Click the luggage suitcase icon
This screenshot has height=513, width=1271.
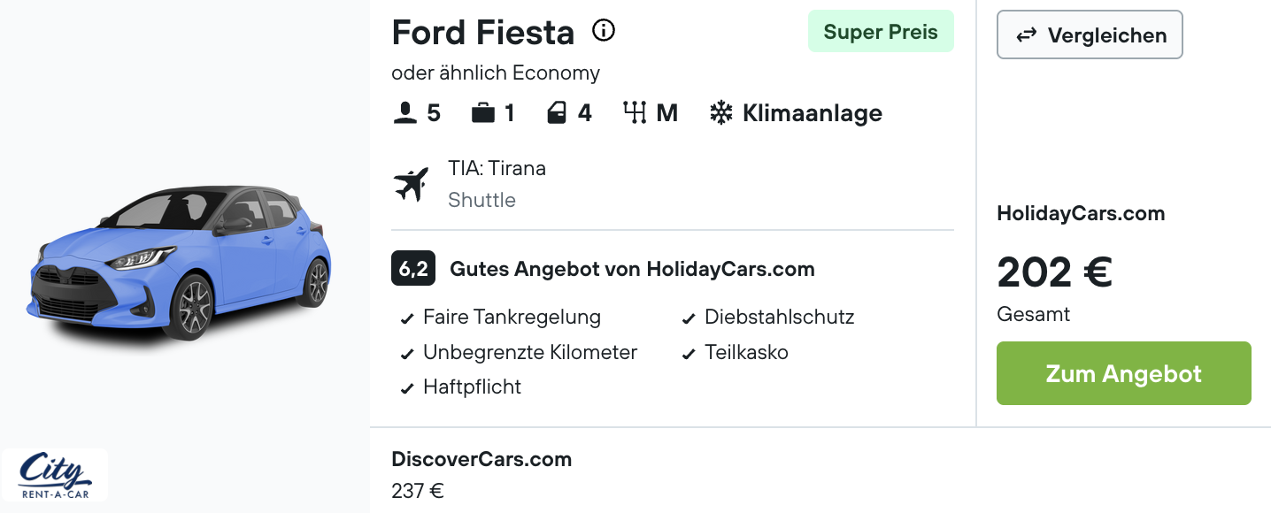pos(483,113)
